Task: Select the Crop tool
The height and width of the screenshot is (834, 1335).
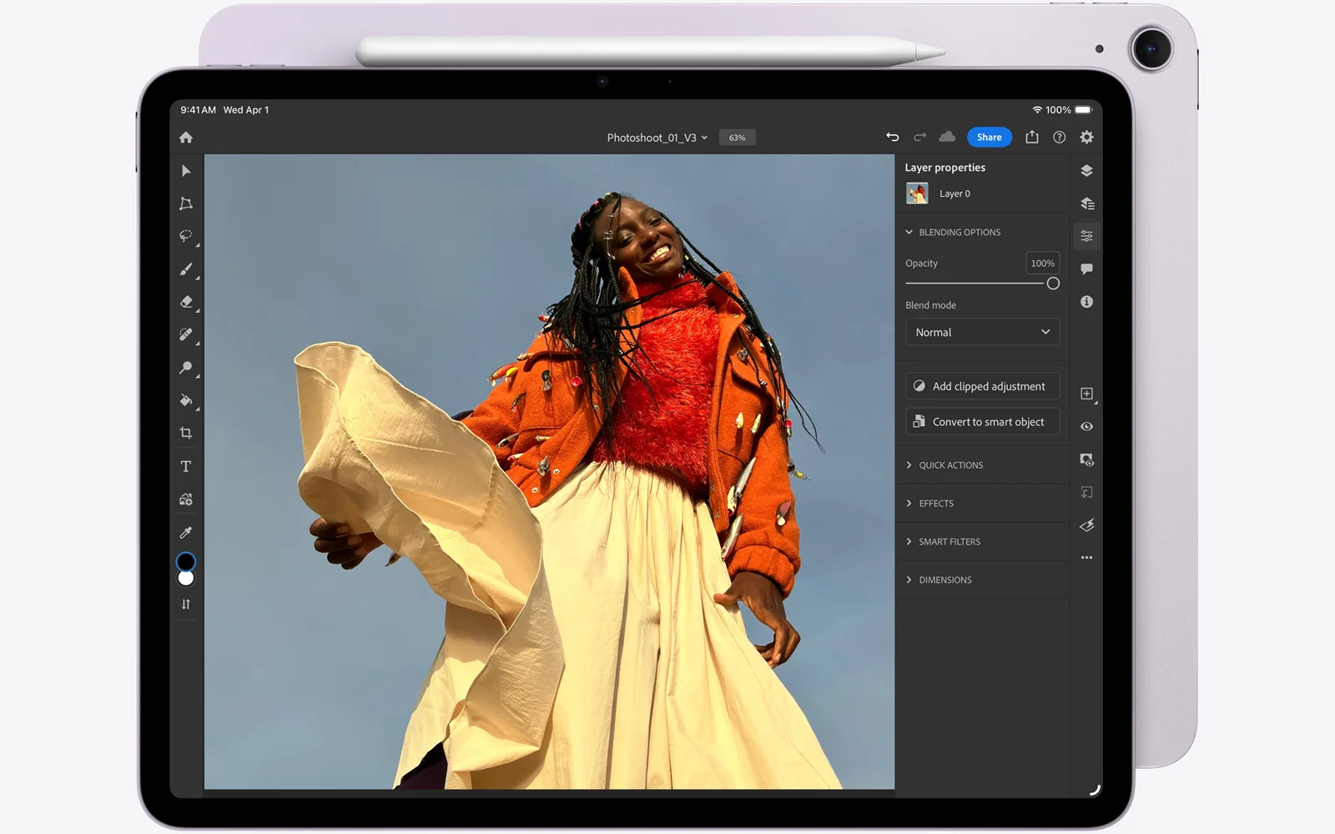Action: click(186, 433)
